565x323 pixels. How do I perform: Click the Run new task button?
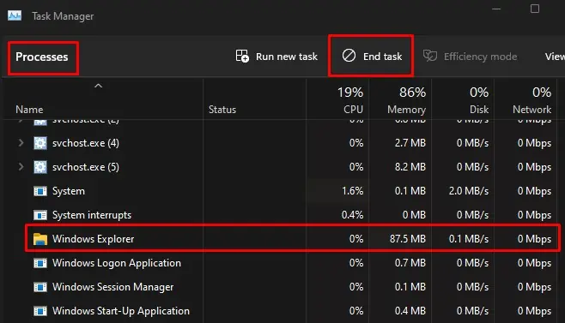[x=276, y=57]
